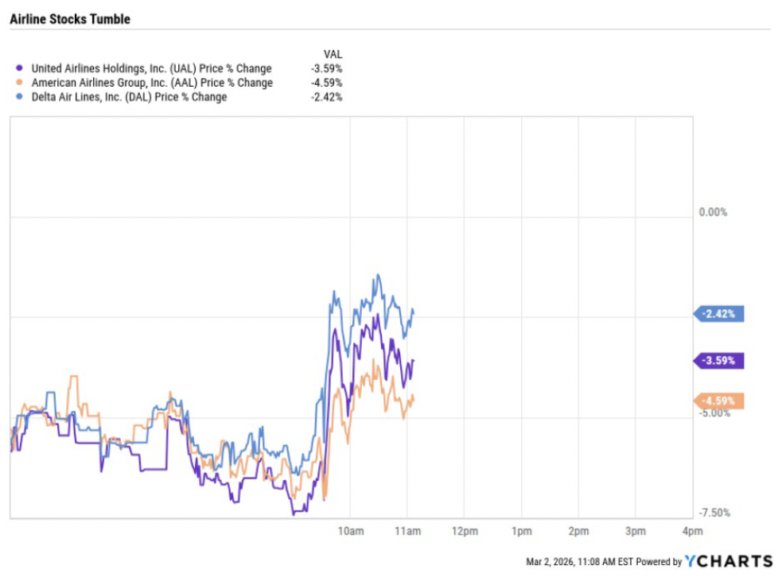Click the UAL -3.59% legend value

tap(327, 68)
